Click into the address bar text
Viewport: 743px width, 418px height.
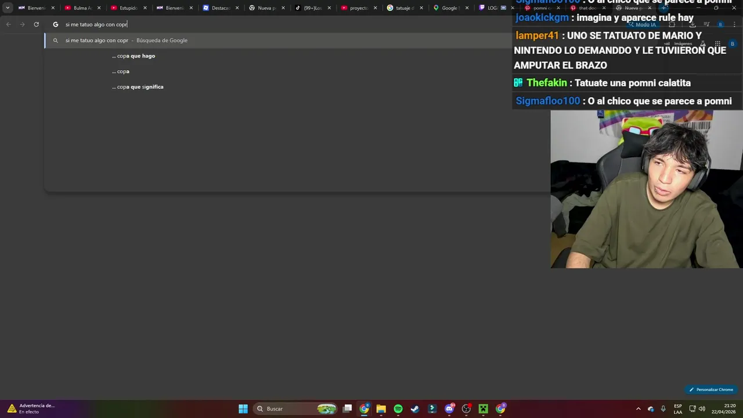[x=96, y=24]
